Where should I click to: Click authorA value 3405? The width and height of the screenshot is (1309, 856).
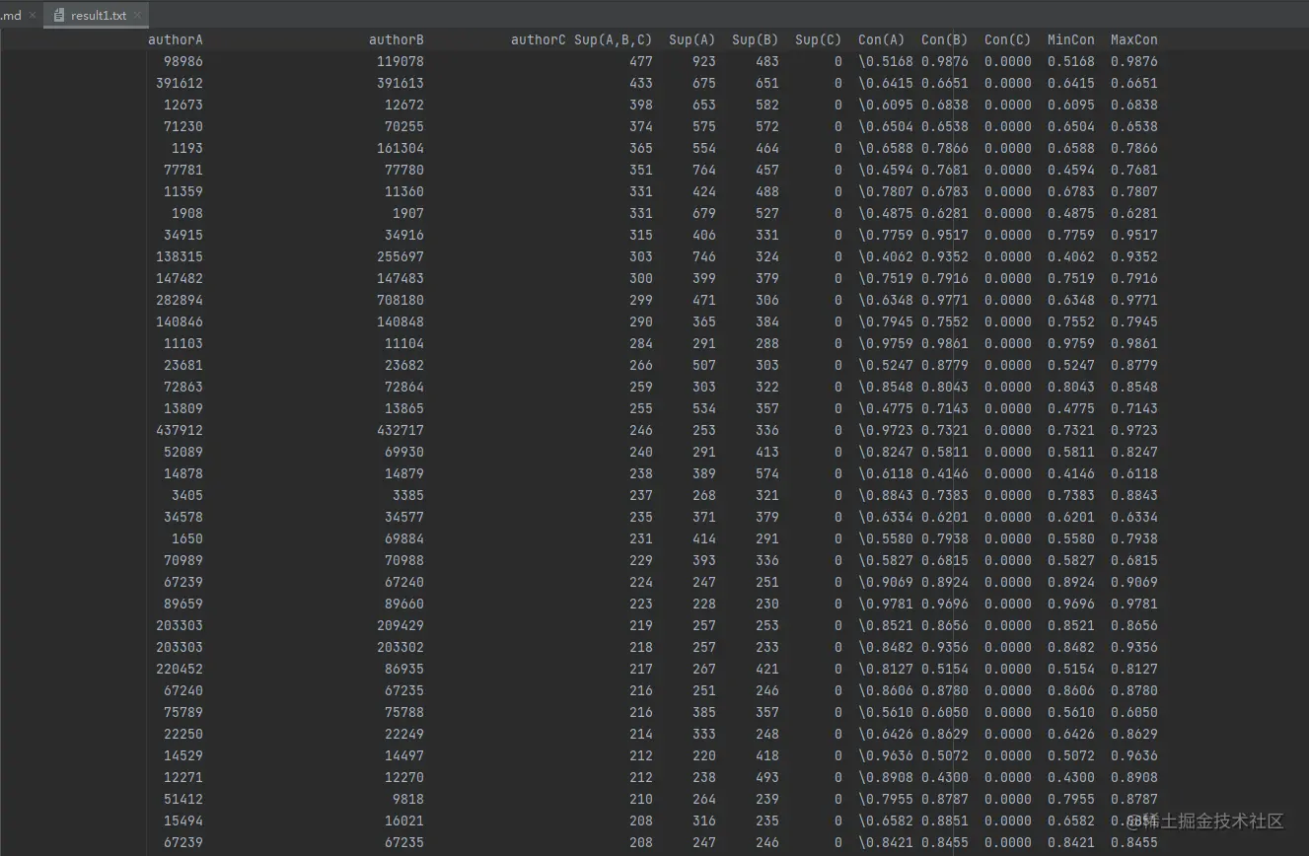(x=187, y=495)
